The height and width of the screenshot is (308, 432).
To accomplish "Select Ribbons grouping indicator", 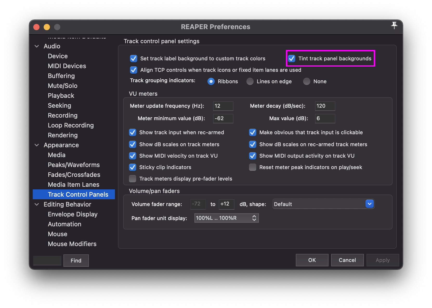I will (x=211, y=81).
